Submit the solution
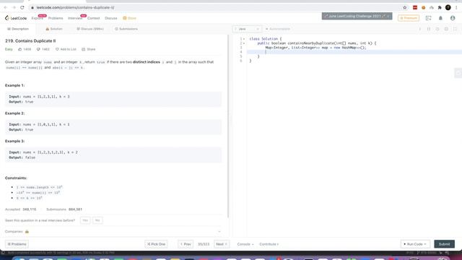 tap(445, 244)
